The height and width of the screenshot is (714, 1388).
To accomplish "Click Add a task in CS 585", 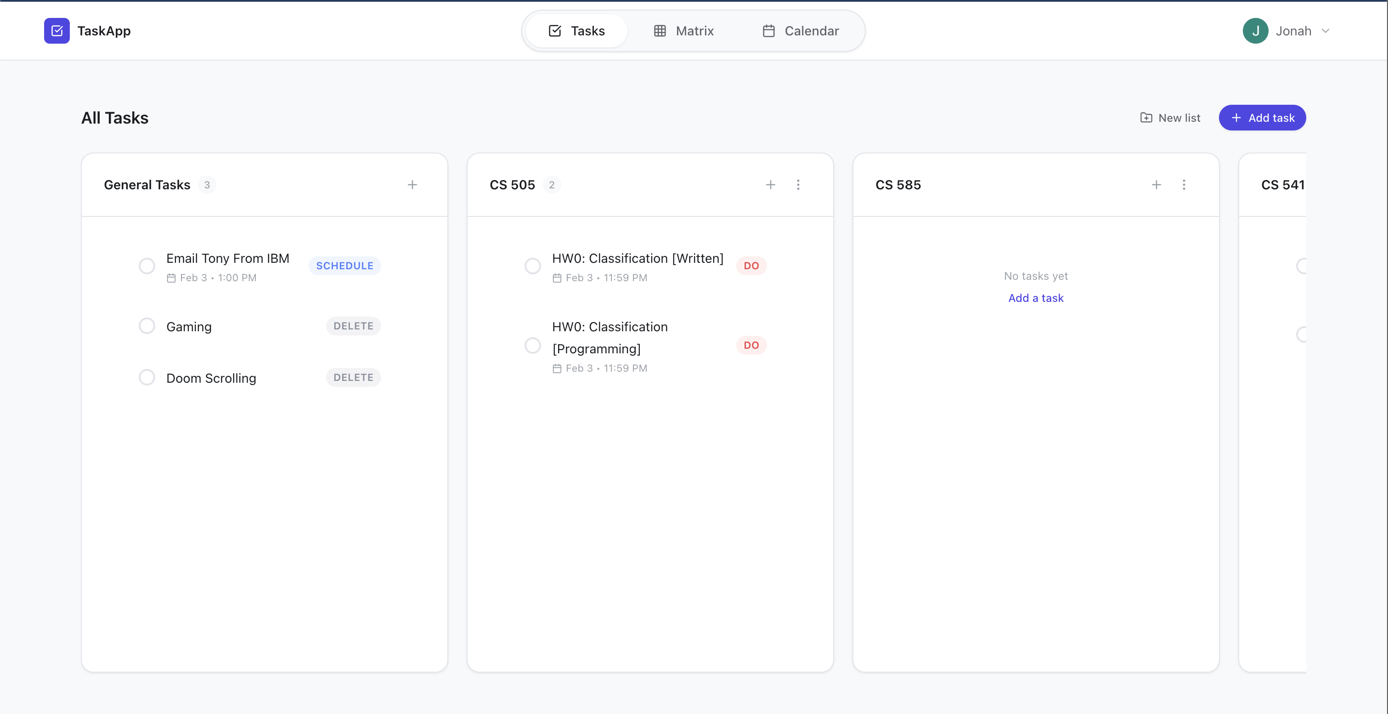I will tap(1036, 297).
